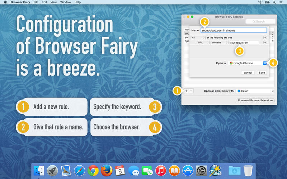
Task: Click the minus button to remove a rule
Action: click(x=191, y=91)
